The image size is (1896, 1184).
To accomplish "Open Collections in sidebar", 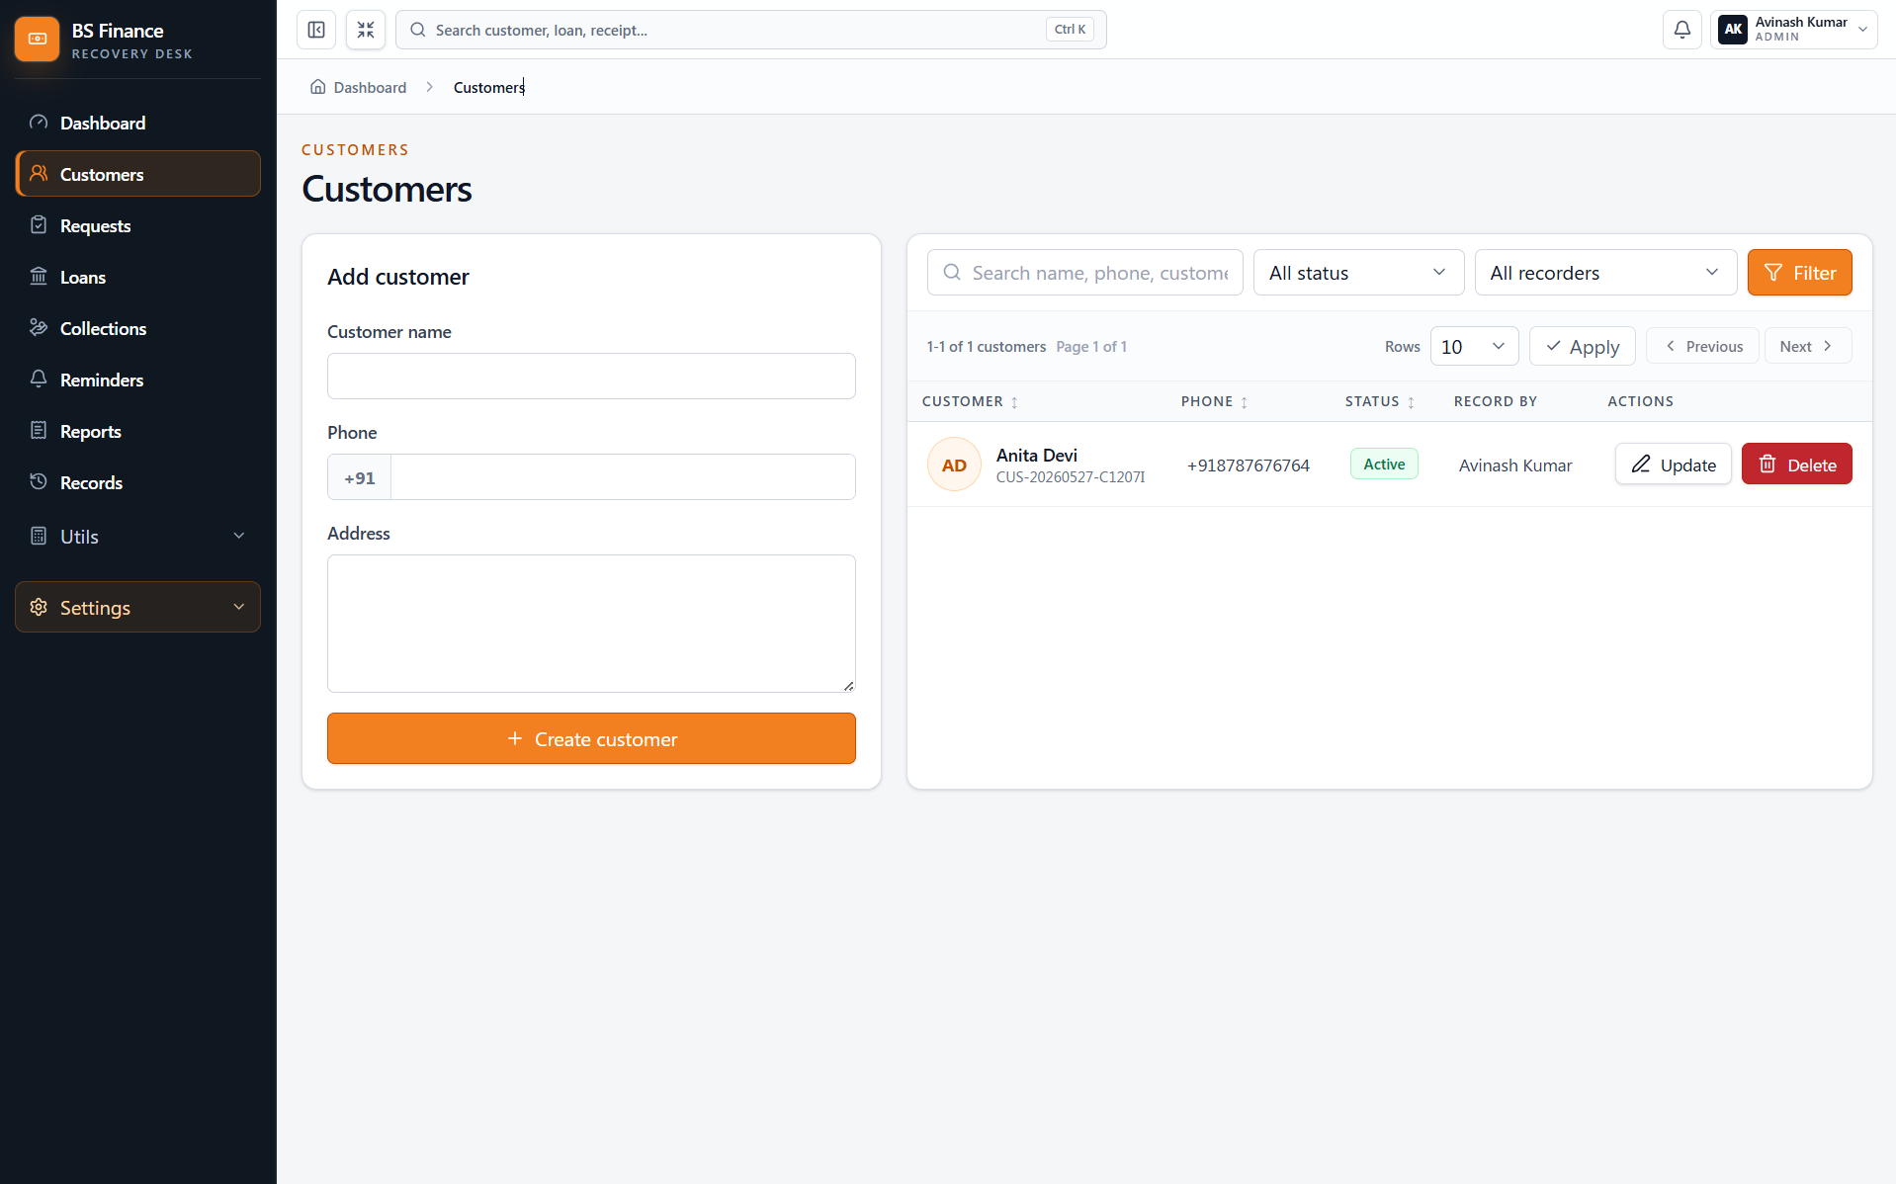I will point(138,328).
